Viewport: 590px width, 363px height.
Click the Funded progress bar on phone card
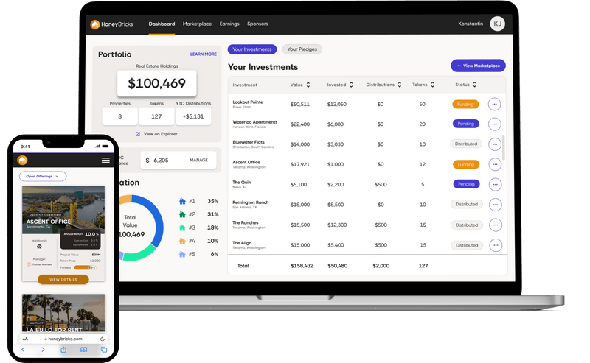tap(85, 267)
